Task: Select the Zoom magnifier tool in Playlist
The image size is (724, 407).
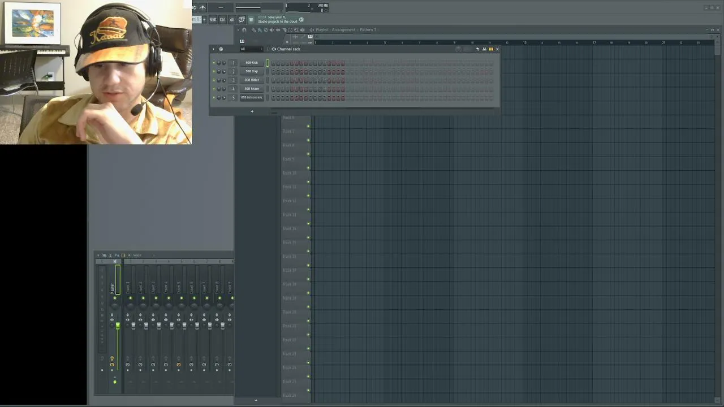Action: coord(296,30)
